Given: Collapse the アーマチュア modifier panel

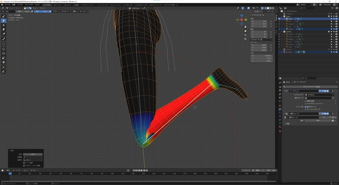Looking at the screenshot, I should [x=284, y=91].
